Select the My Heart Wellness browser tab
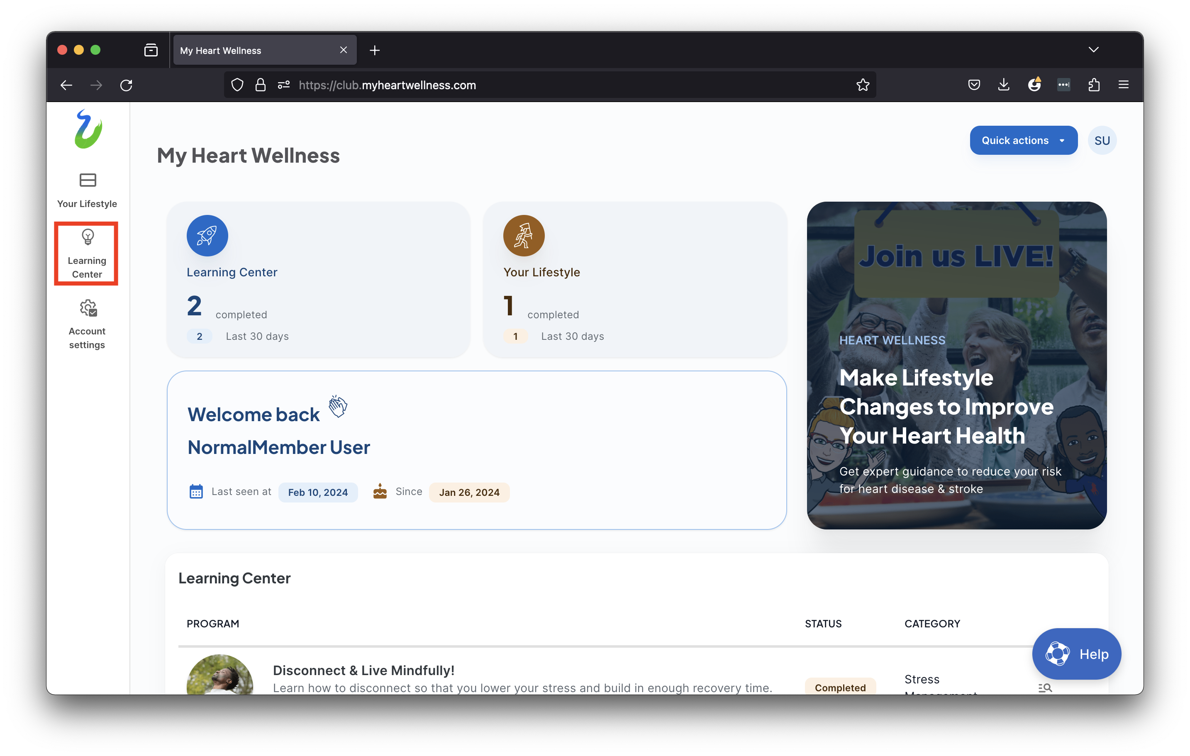Viewport: 1190px width, 756px height. (257, 50)
